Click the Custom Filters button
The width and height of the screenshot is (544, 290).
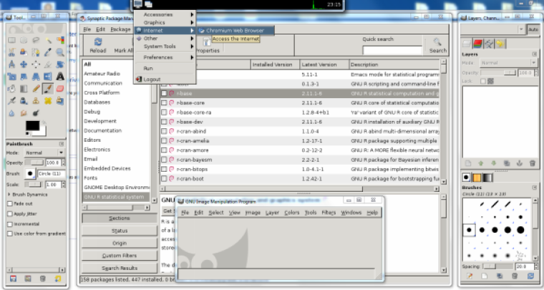tap(120, 256)
